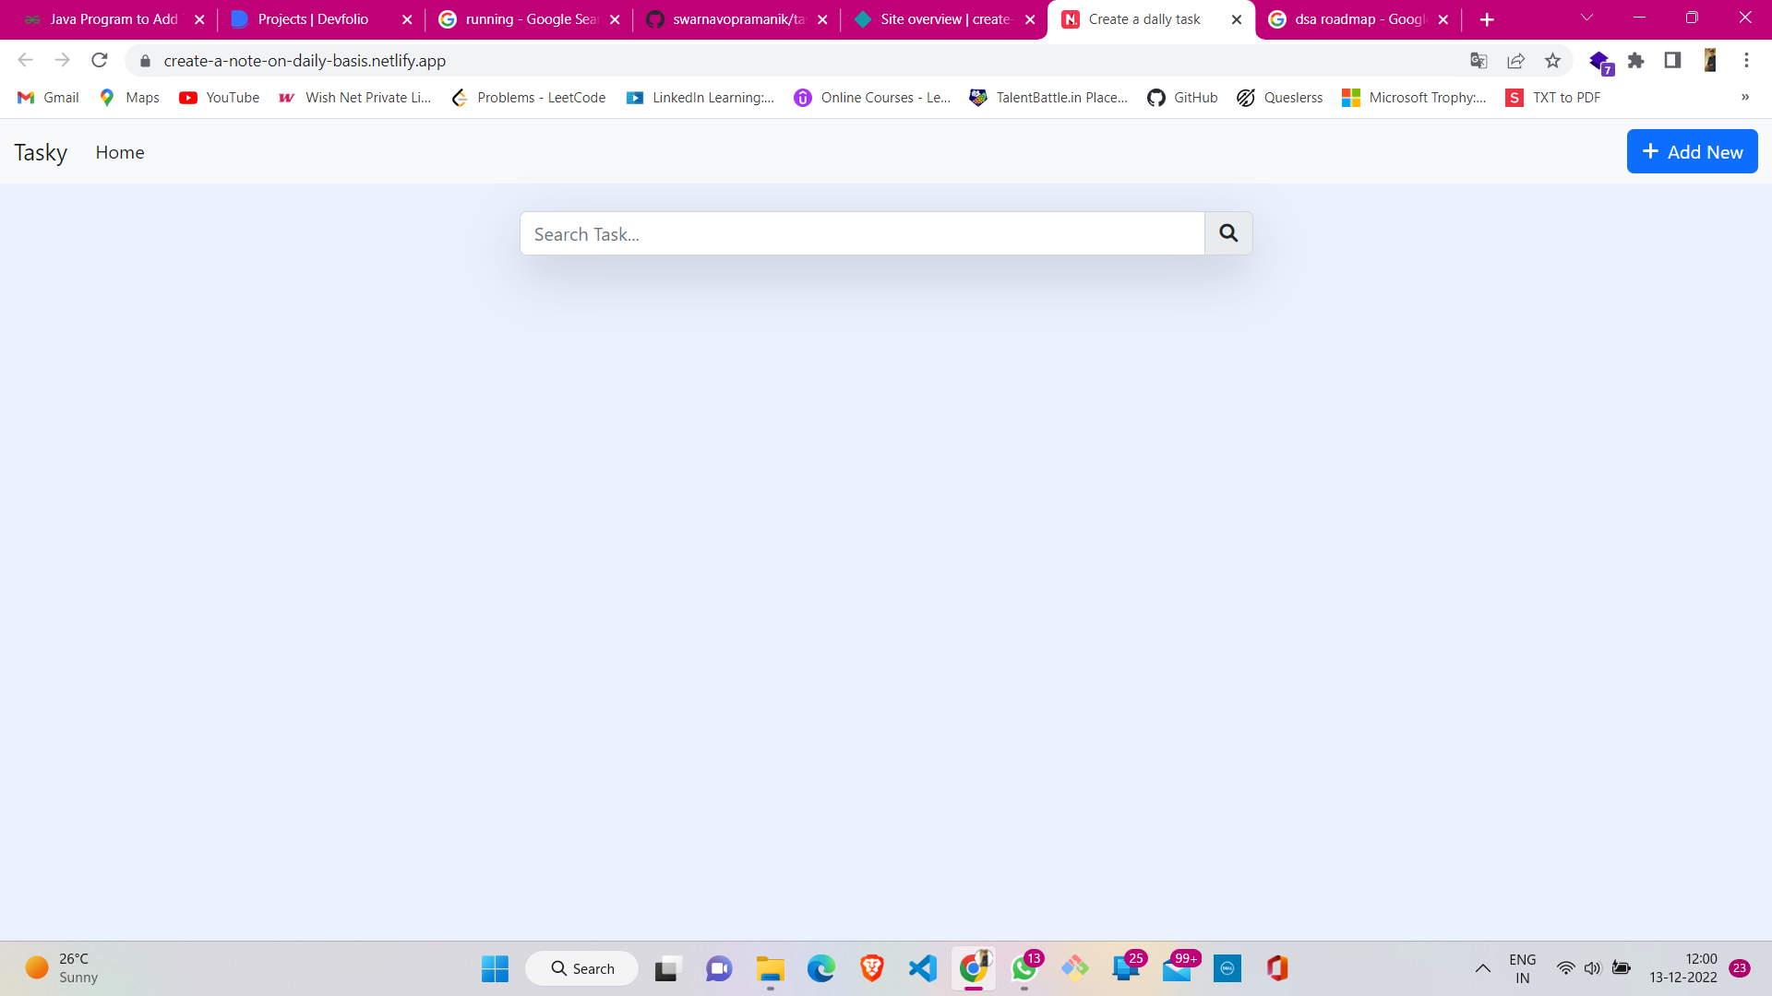Viewport: 1772px width, 996px height.
Task: Focus the Search Task input field
Action: pyautogui.click(x=861, y=234)
